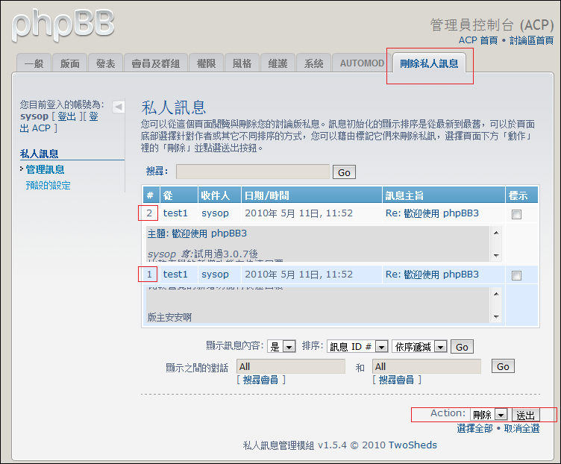Screen dimensions: 561x464
Task: Expand the sort order 依序遞減 dropdown
Action: click(419, 347)
